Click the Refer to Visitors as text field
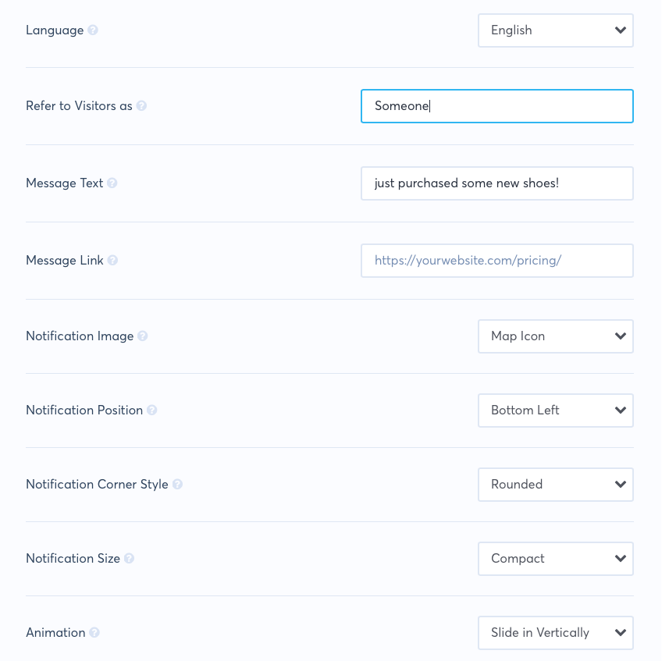The height and width of the screenshot is (661, 669). [x=496, y=106]
